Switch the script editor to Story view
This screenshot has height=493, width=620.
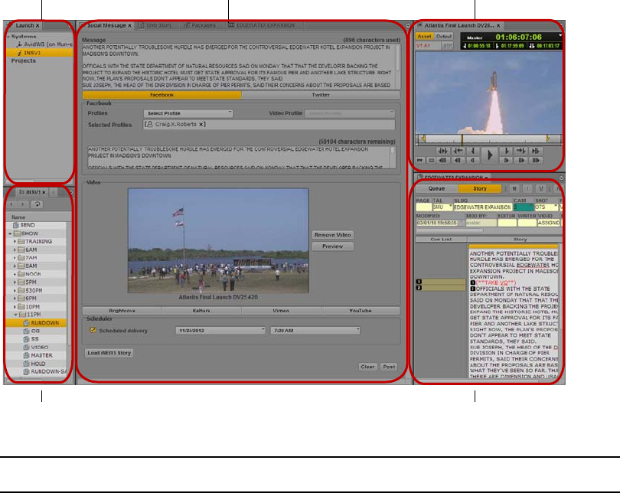480,188
